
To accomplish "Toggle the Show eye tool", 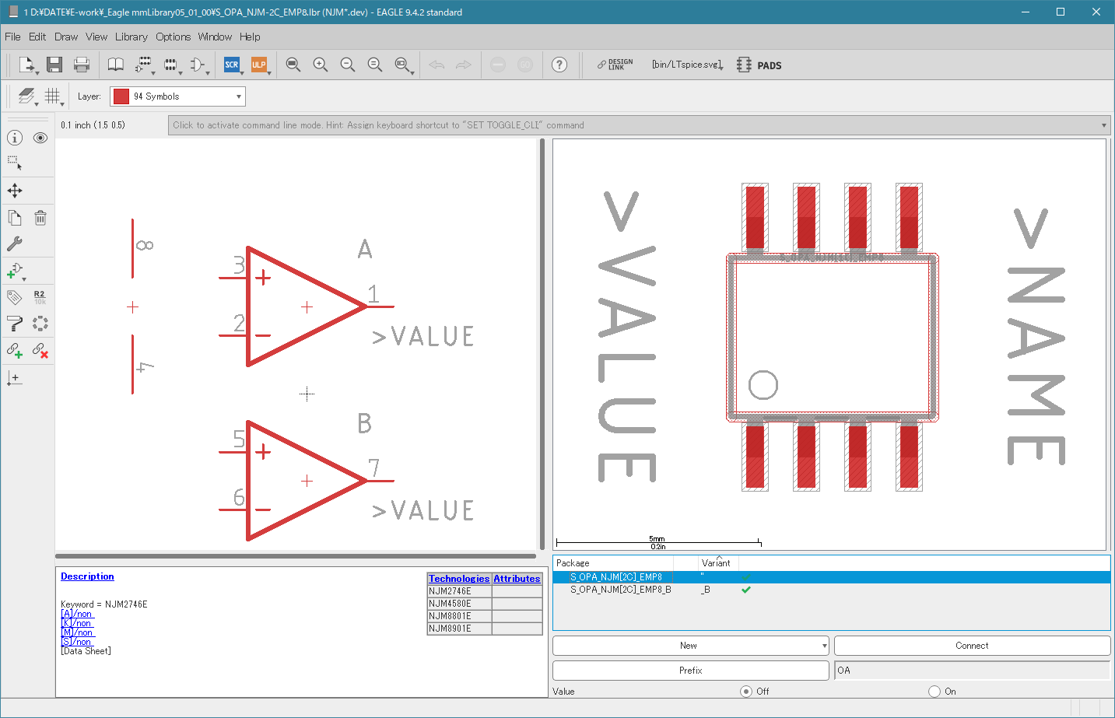I will pyautogui.click(x=40, y=138).
